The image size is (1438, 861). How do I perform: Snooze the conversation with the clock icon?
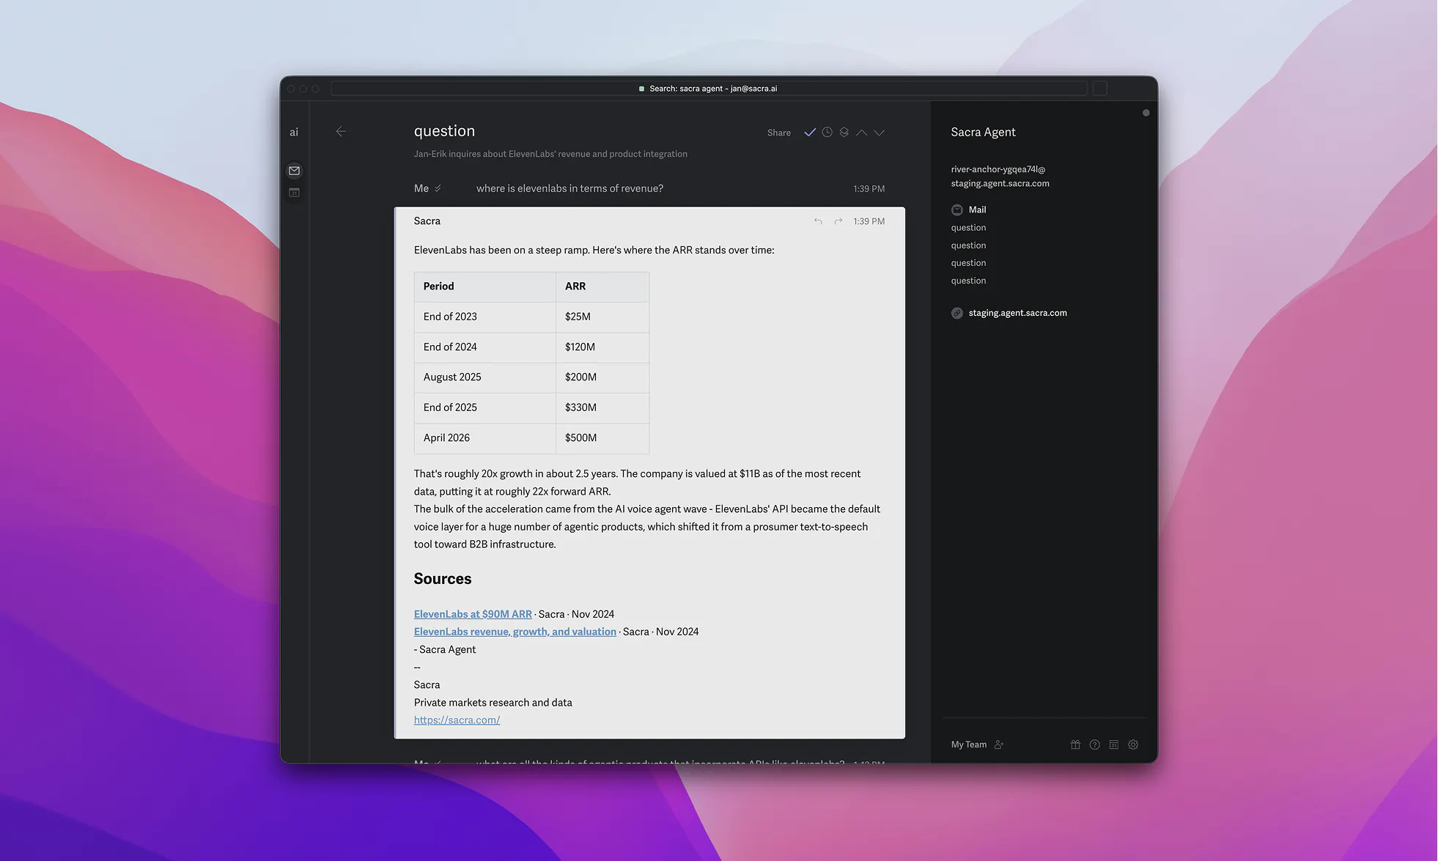coord(827,133)
